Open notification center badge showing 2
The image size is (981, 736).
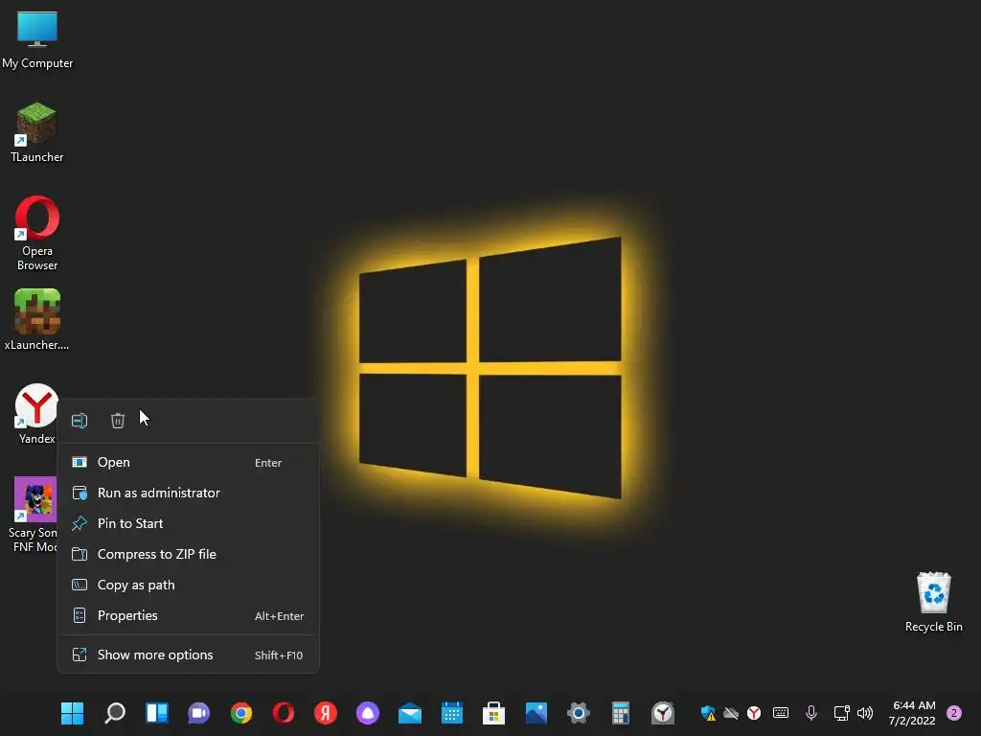(954, 713)
